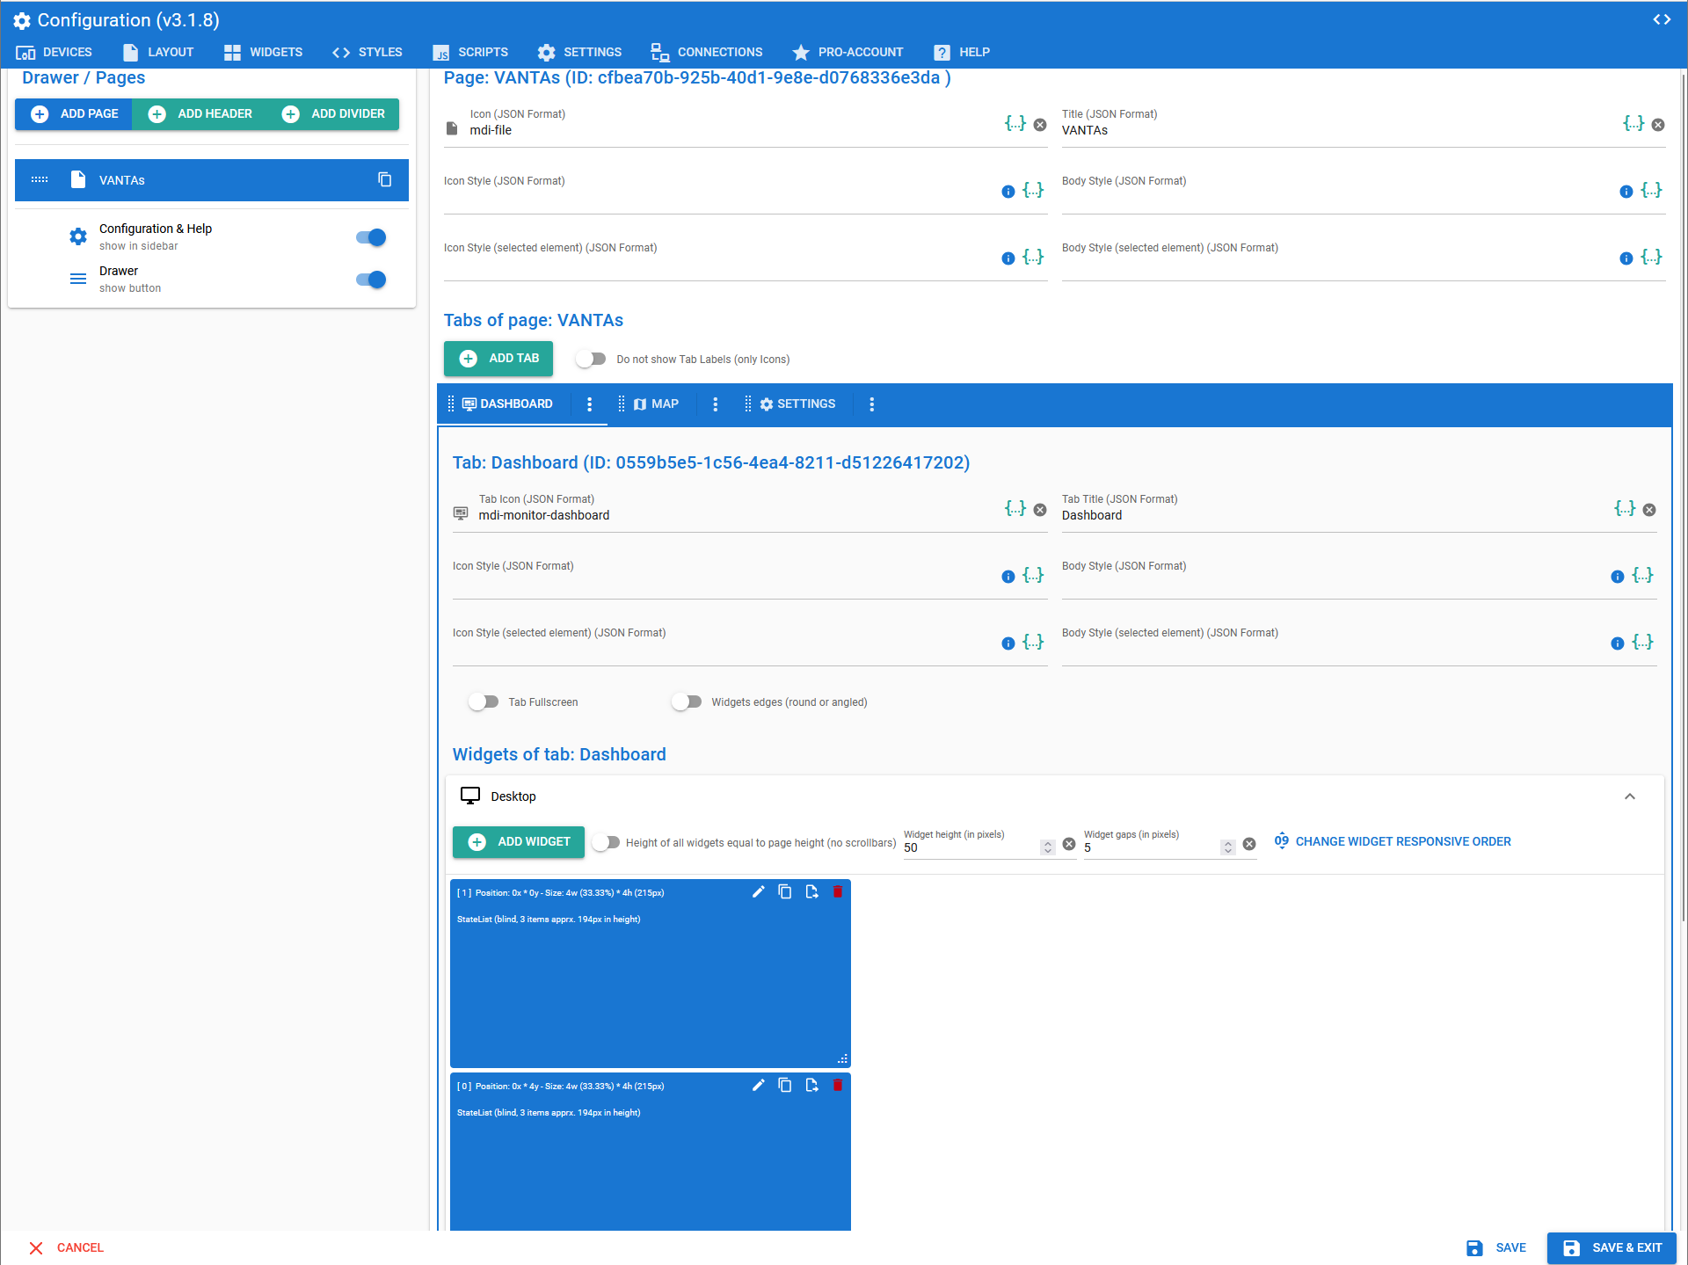
Task: Switch to the Map tab
Action: (x=656, y=404)
